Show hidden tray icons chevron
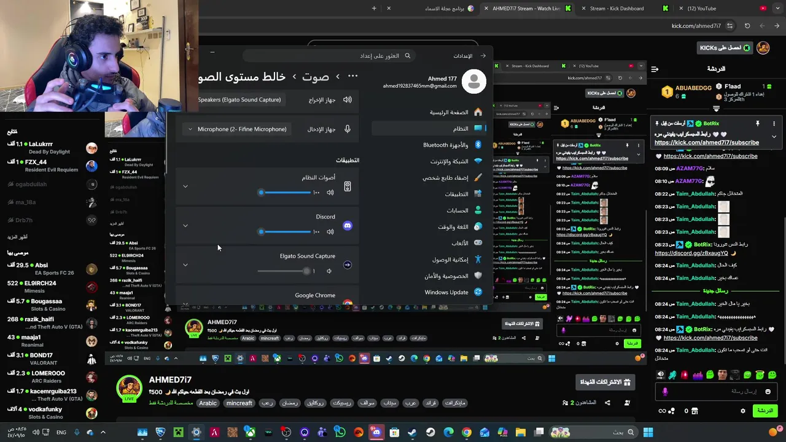Viewport: 786px width, 442px height. tap(103, 432)
